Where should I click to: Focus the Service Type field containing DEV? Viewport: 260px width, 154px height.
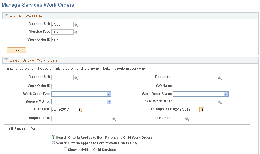point(62,32)
